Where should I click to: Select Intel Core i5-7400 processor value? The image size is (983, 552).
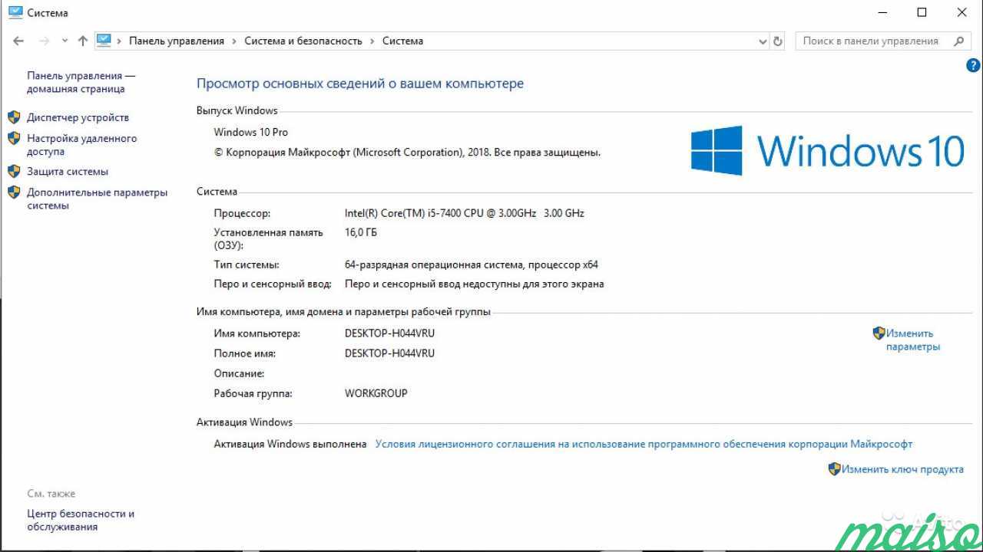pyautogui.click(x=465, y=213)
